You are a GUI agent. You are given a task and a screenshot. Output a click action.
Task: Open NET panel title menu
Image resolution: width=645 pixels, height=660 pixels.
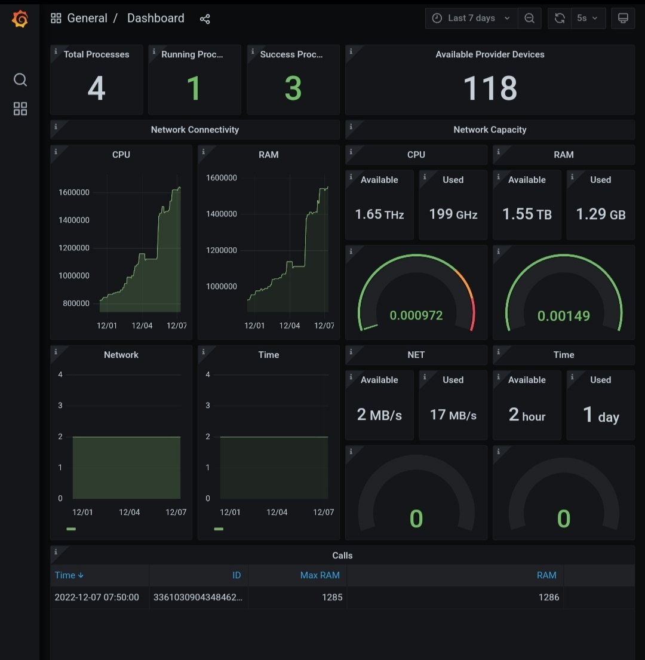coord(416,354)
